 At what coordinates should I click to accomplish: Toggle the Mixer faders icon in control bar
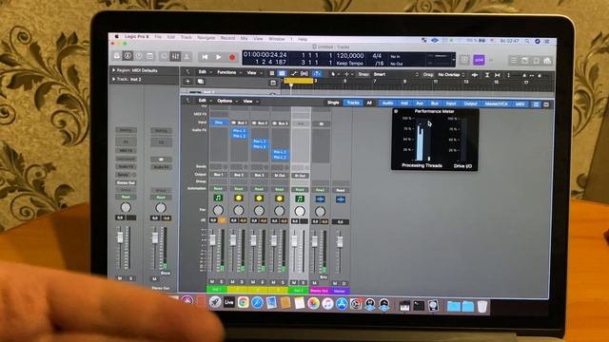175,57
